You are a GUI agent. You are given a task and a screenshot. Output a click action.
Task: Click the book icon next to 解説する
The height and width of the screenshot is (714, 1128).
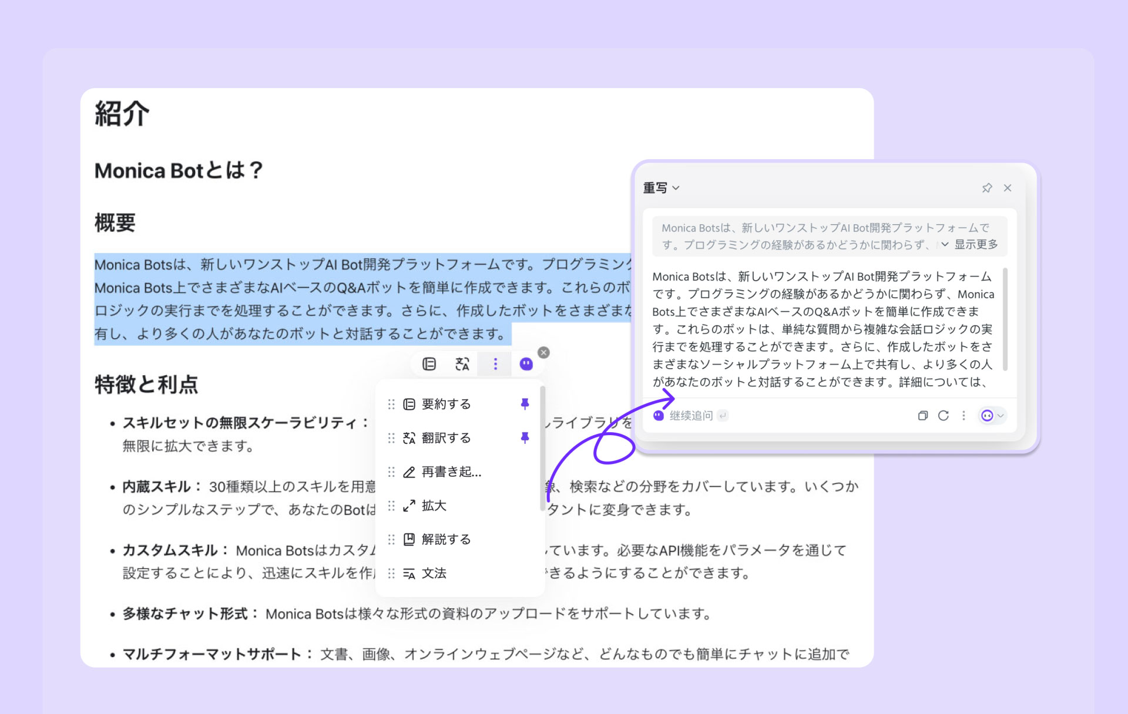point(409,539)
